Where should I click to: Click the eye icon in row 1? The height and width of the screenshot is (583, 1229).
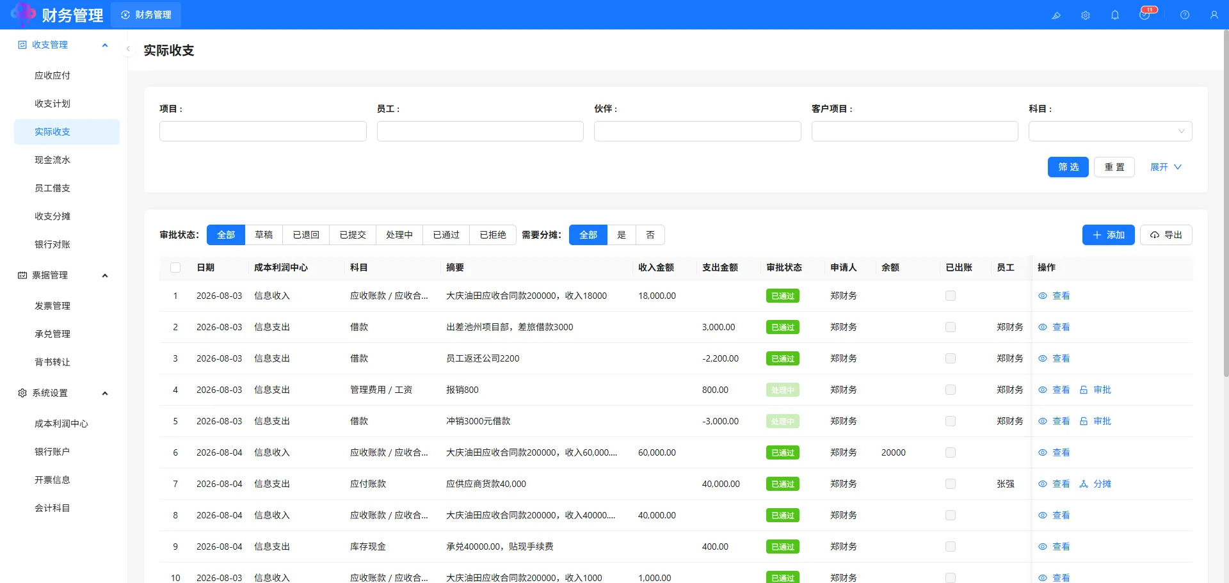tap(1043, 296)
